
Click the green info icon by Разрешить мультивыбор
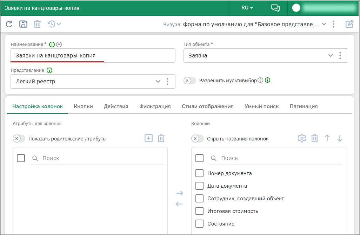pos(267,80)
